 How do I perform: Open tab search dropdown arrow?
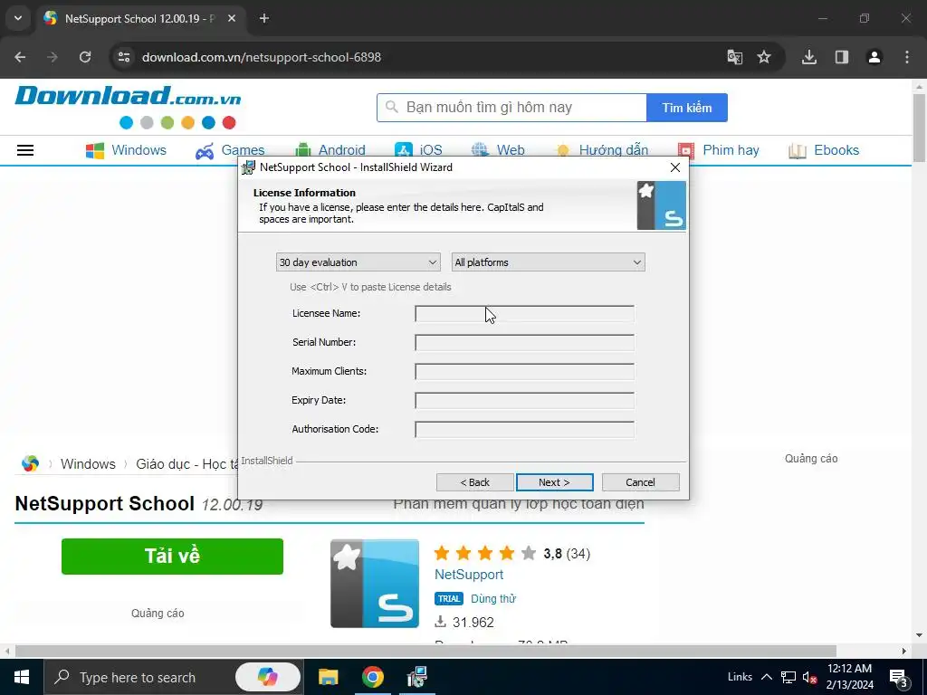click(18, 18)
